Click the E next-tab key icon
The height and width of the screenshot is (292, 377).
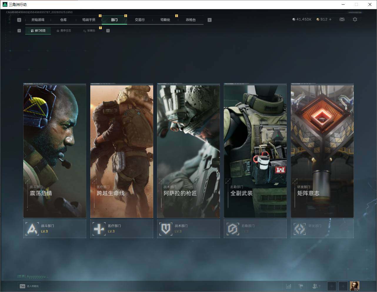coord(209,20)
